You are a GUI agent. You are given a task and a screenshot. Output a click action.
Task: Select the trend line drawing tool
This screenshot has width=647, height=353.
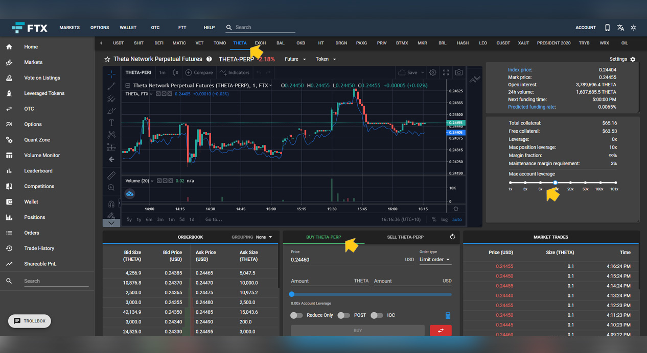click(x=111, y=86)
